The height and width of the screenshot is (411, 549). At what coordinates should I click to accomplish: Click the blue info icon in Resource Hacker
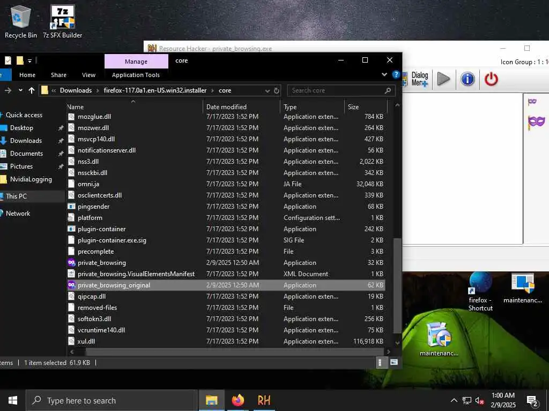pyautogui.click(x=468, y=79)
